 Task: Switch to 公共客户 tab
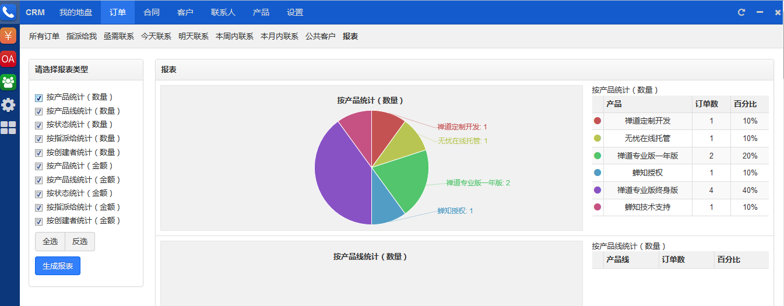321,36
